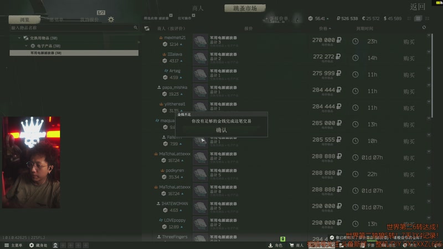443x249 pixels.
Task: Sort by 商人（按评价）column
Action: pyautogui.click(x=171, y=29)
